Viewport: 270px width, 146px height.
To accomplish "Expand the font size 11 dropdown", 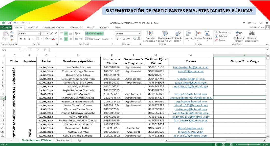I will [x=48, y=33].
